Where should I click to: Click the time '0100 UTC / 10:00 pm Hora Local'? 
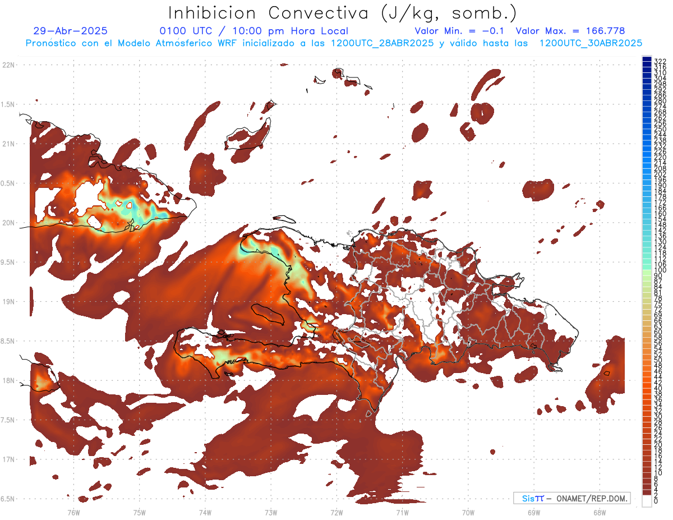click(x=254, y=31)
